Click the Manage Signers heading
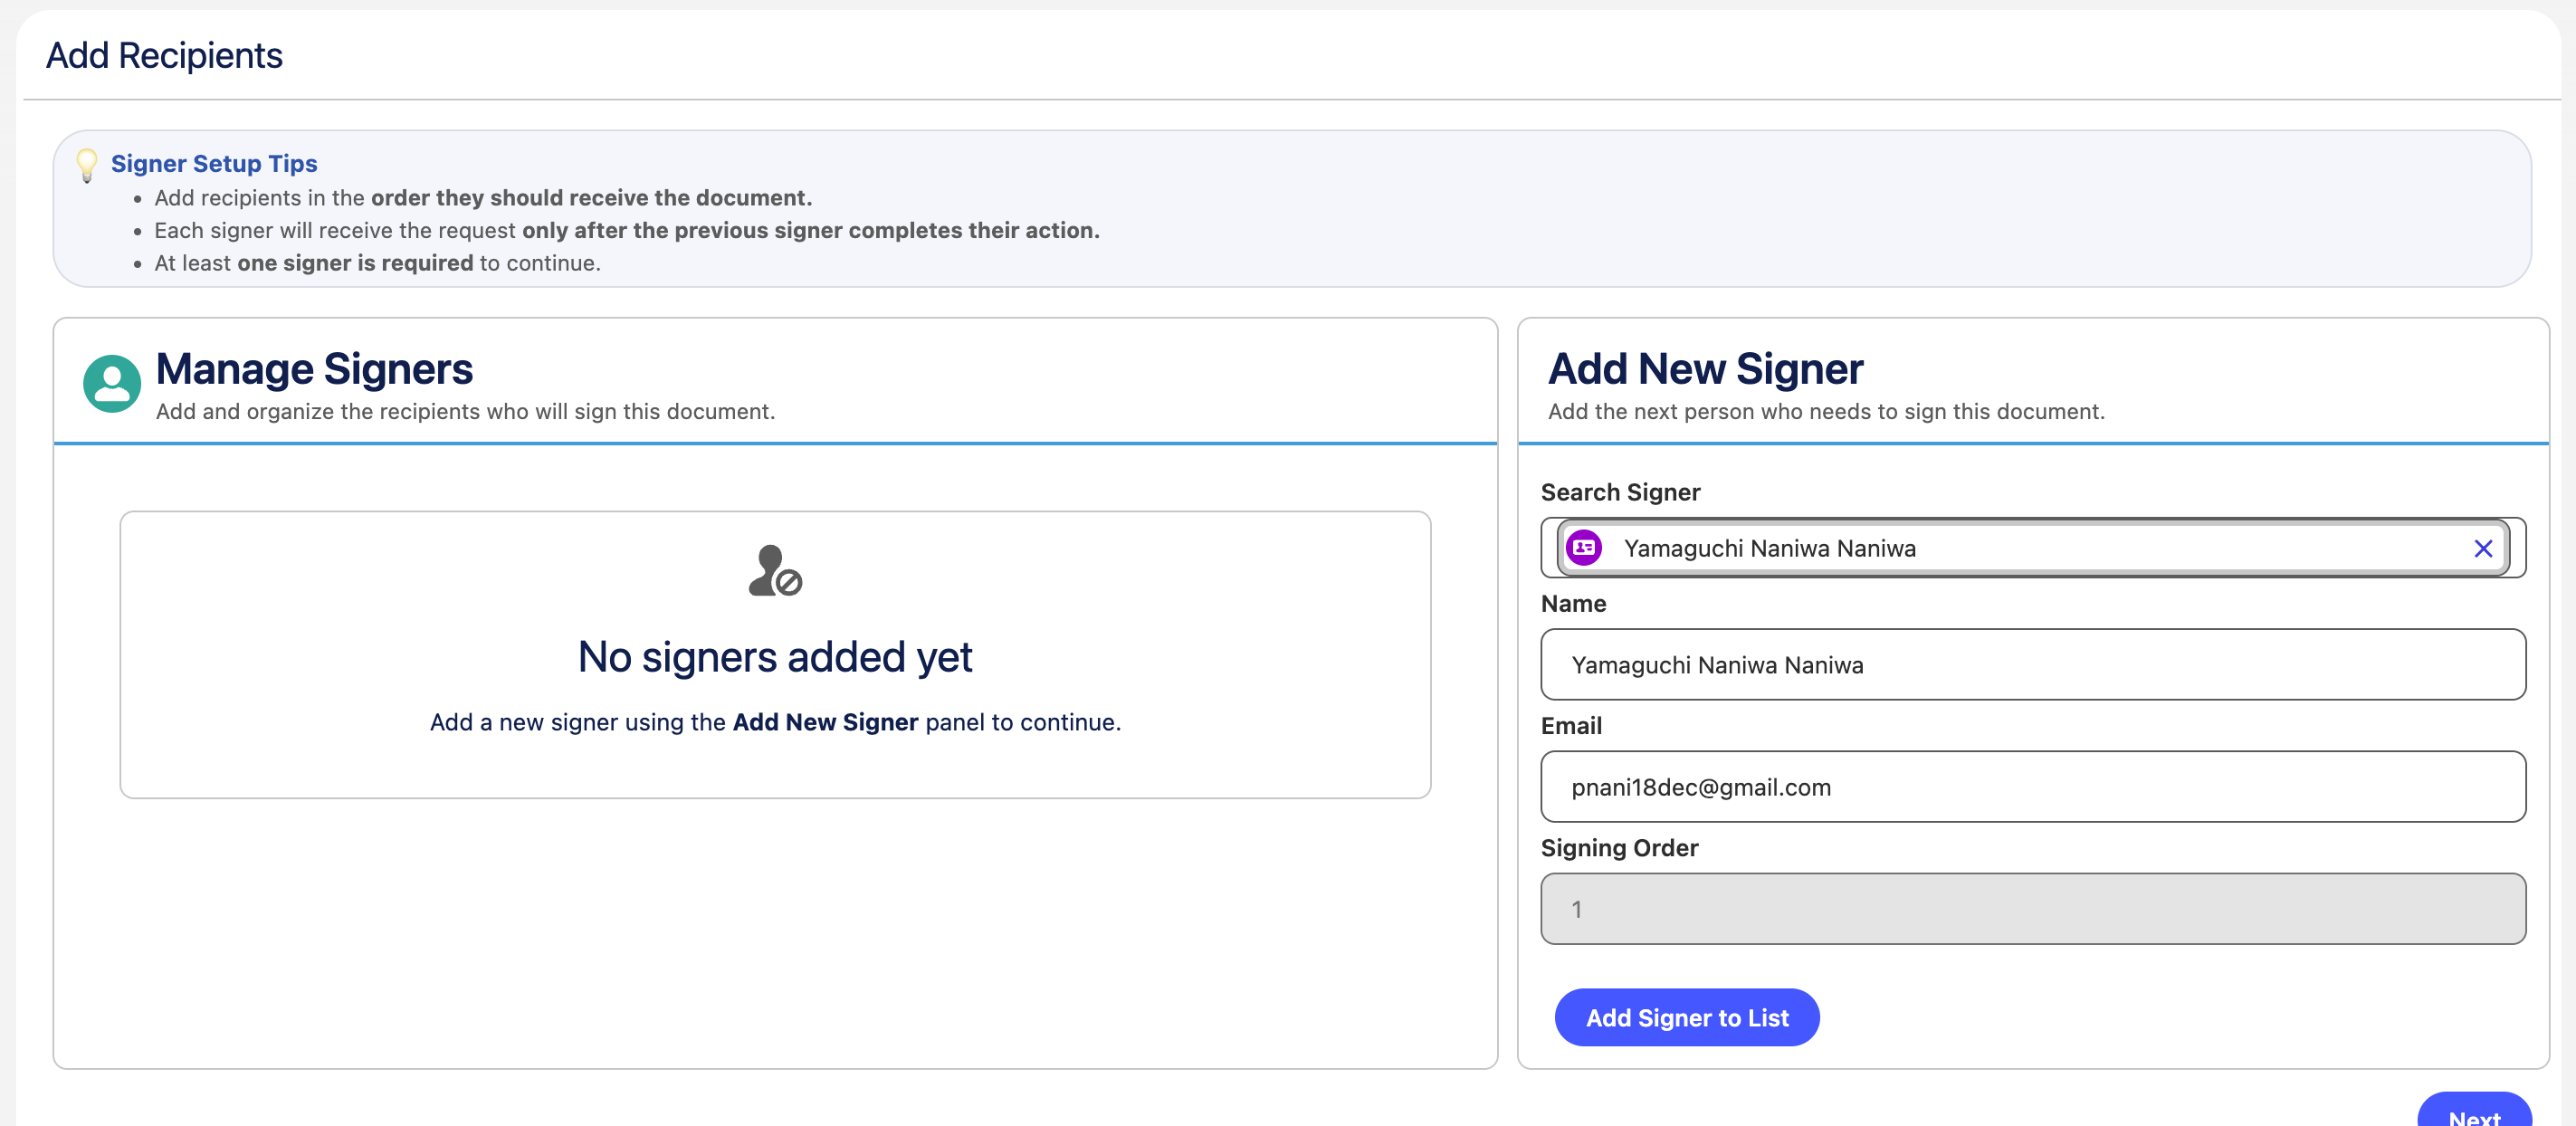This screenshot has height=1126, width=2576. coord(314,369)
